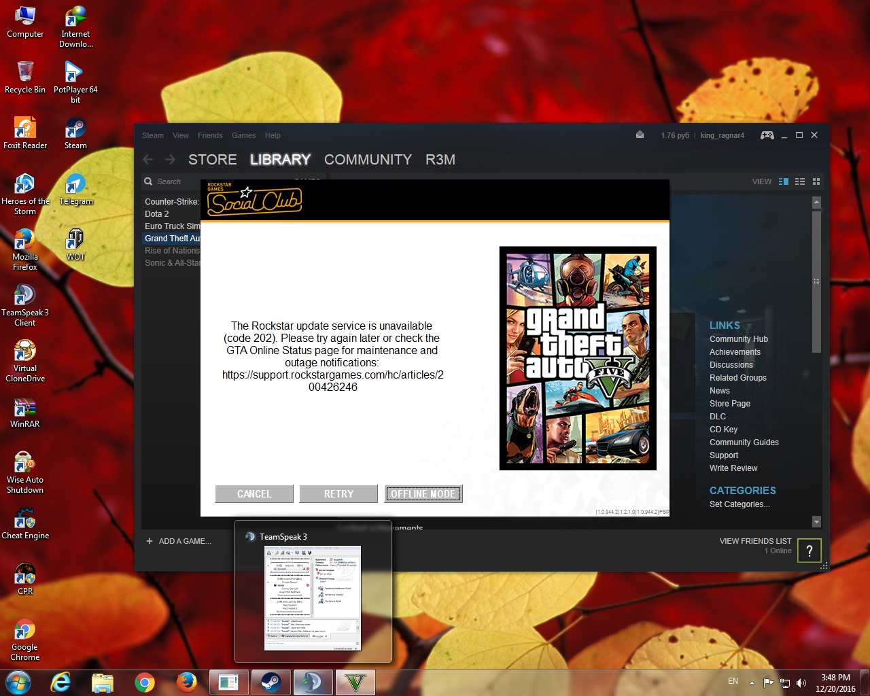Open TeamSpeak 3 Client desktop icon
The width and height of the screenshot is (870, 696).
click(x=25, y=305)
